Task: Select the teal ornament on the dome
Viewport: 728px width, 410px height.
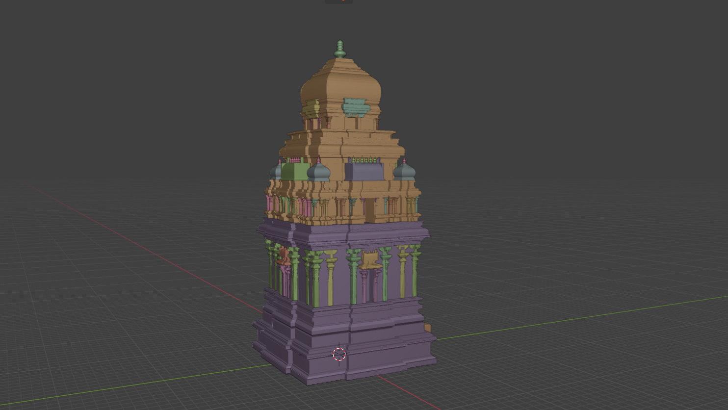Action: pyautogui.click(x=356, y=107)
